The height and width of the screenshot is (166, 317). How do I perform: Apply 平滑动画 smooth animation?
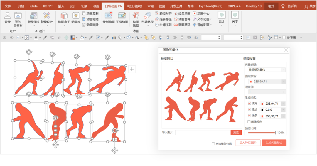click(x=122, y=18)
